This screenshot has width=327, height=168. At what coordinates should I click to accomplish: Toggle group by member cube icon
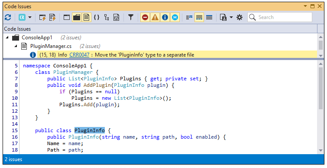coord(117,17)
